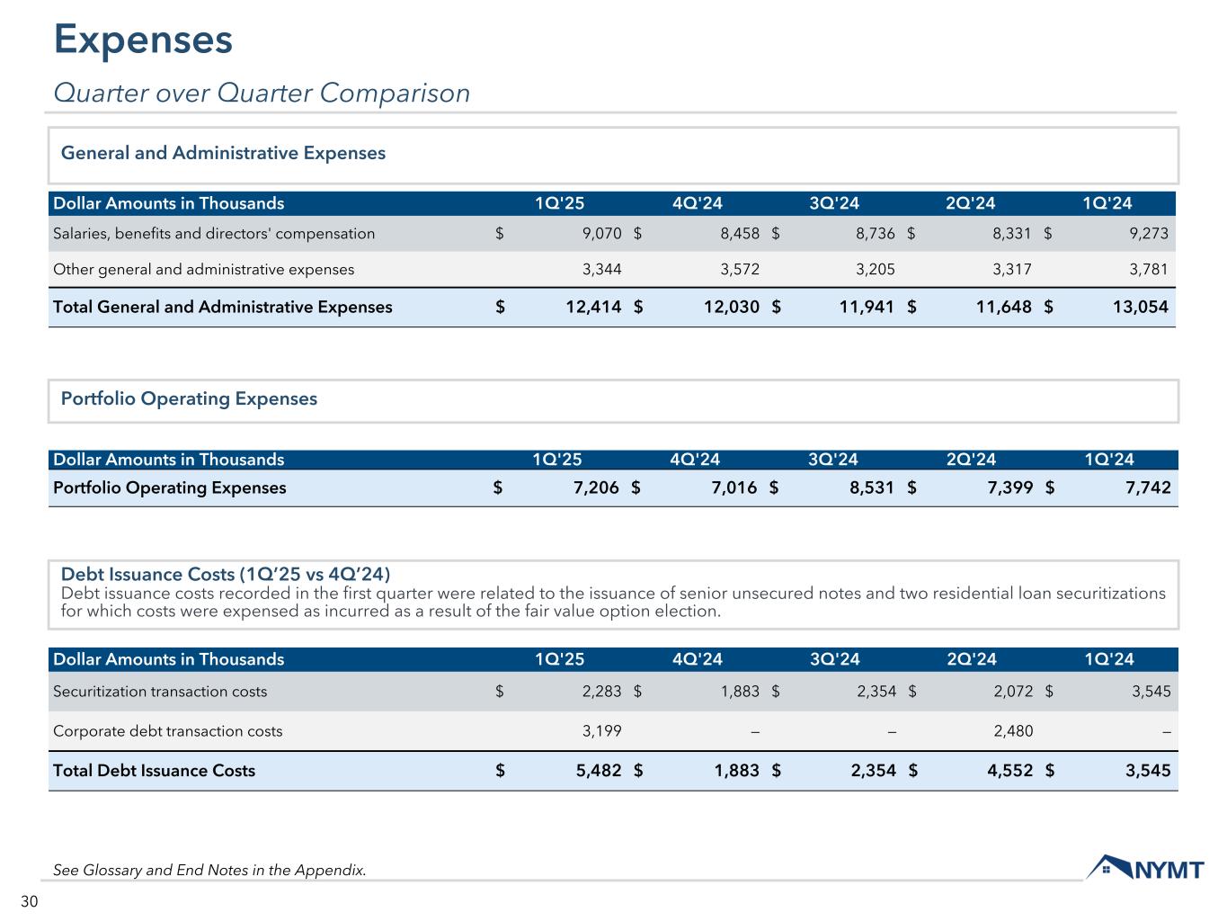
Task: Click the Debt Issuance Costs heading
Action: tap(225, 574)
